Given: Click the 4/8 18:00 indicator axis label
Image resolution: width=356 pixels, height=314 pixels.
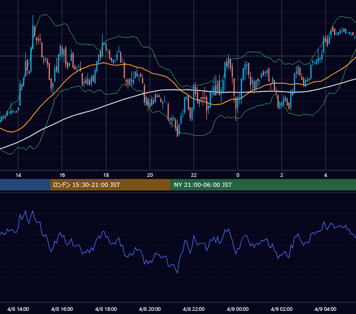Looking at the screenshot, I should point(106,309).
